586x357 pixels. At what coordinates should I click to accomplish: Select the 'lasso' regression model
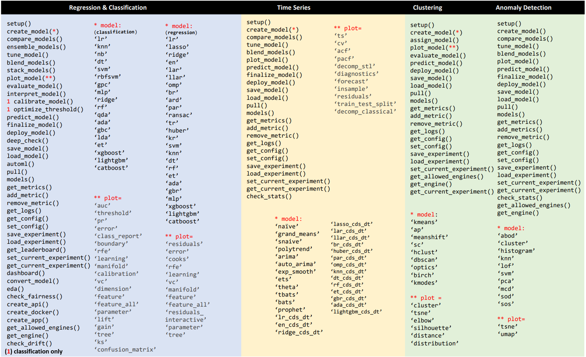pos(177,47)
